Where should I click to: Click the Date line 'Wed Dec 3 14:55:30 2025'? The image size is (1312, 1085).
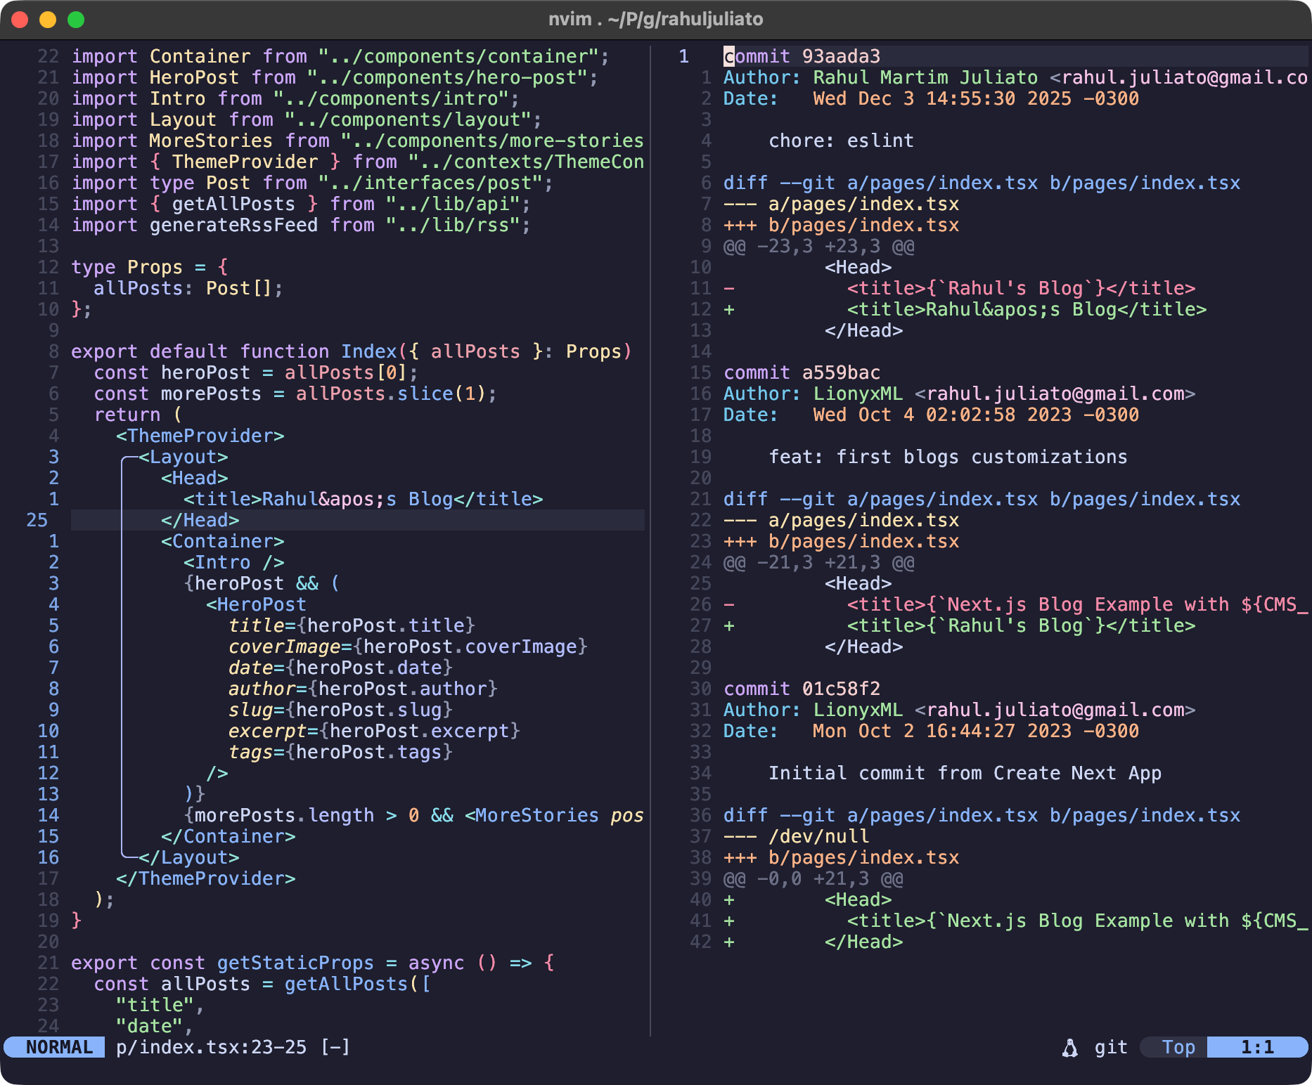coord(931,98)
